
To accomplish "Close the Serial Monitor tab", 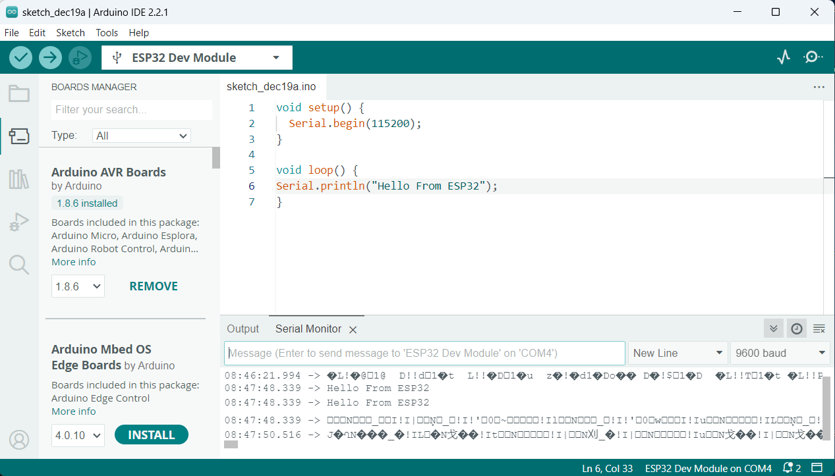I will tap(353, 329).
